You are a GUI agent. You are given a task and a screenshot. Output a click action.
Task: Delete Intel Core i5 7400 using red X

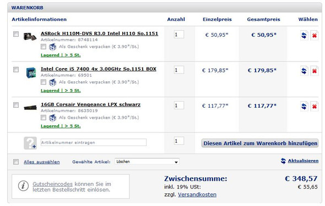point(314,71)
